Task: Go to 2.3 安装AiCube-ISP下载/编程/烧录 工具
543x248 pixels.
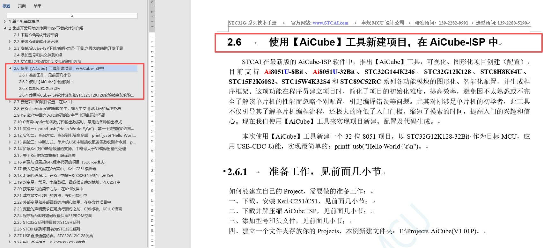Action: (69, 48)
